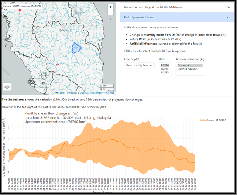Click the 2006-2035 x-axis label
The width and height of the screenshot is (237, 195).
tap(9, 184)
